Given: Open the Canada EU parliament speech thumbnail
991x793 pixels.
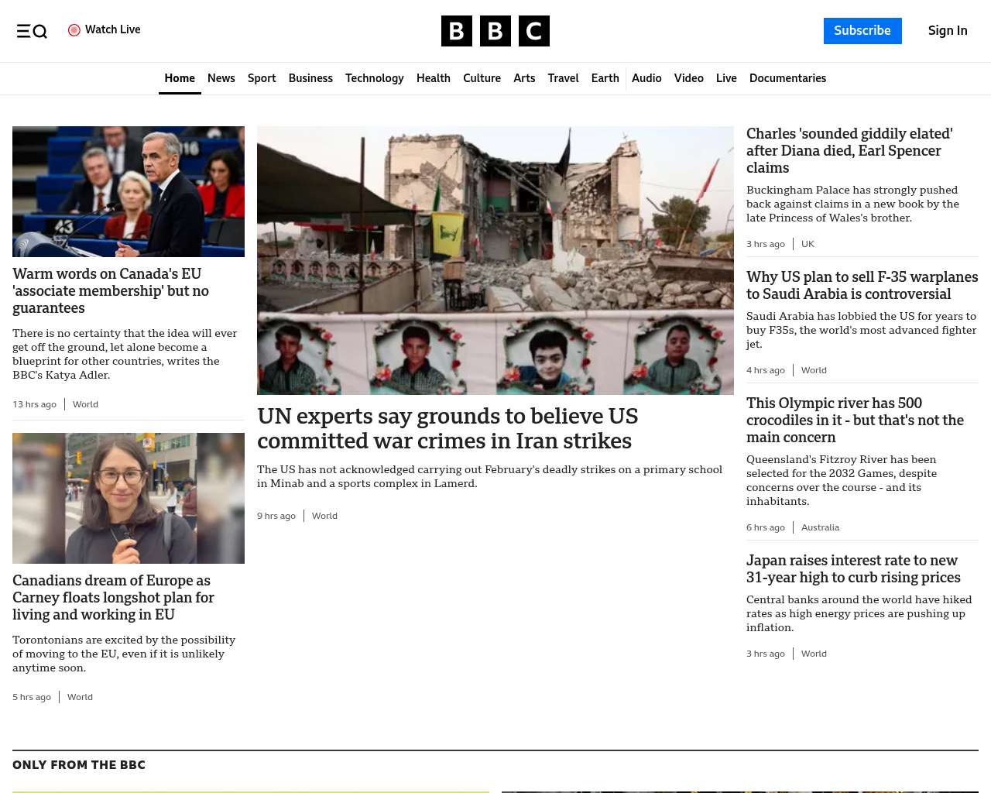Looking at the screenshot, I should (129, 191).
